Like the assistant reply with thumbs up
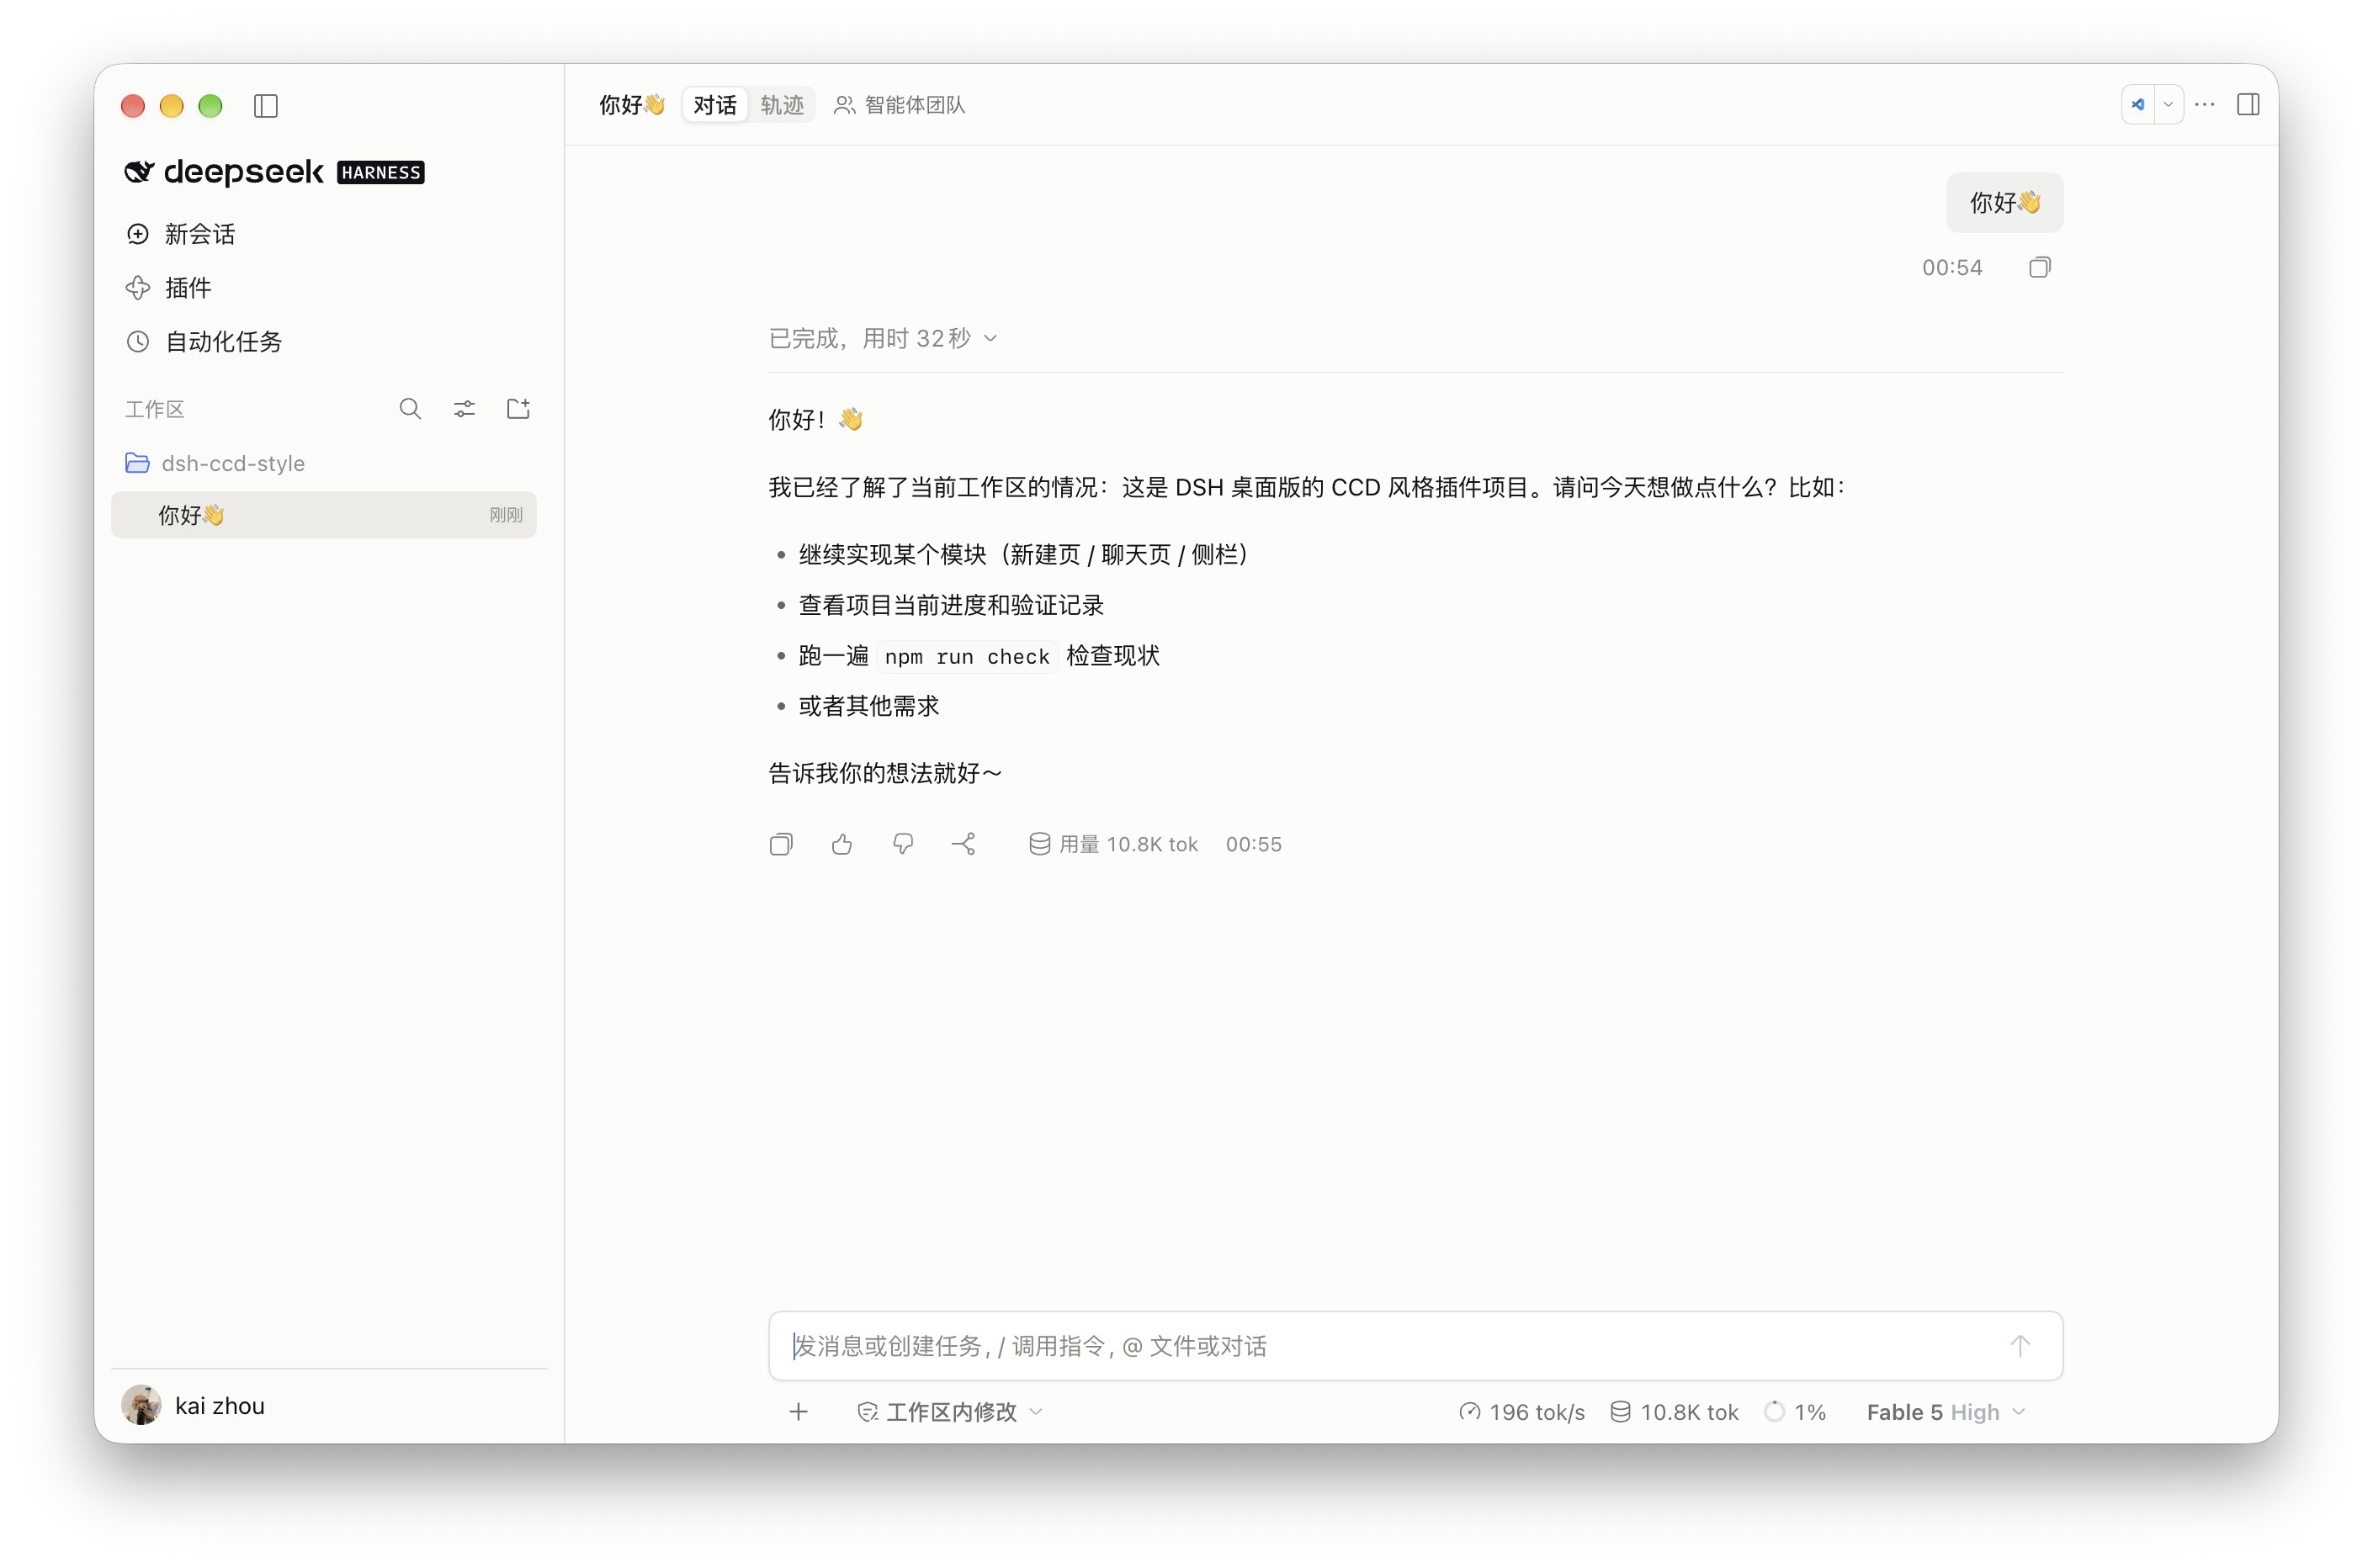The image size is (2373, 1568). pos(842,845)
